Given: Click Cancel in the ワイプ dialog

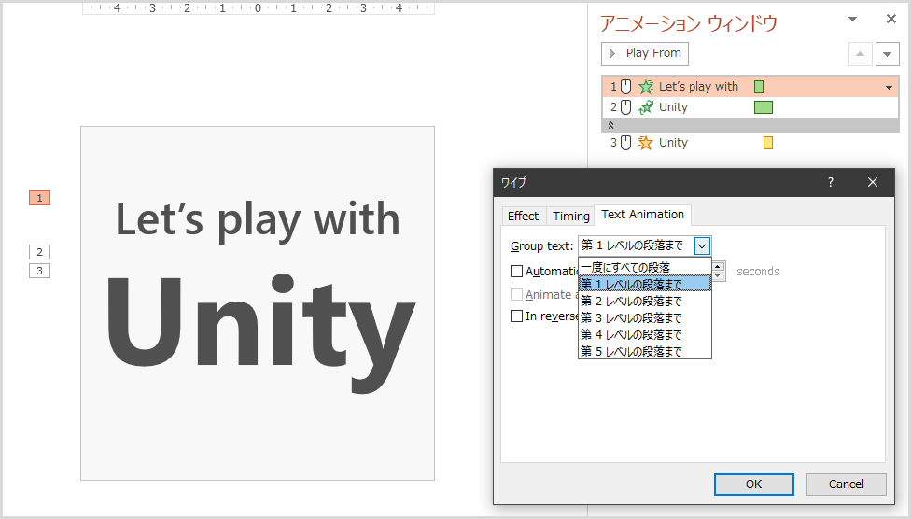Looking at the screenshot, I should [846, 484].
